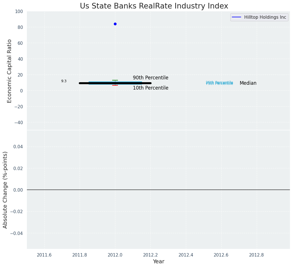This screenshot has height=267, width=293.
Task: Click the 0.00 tick on lower y-axis
Action: [x=18, y=190]
